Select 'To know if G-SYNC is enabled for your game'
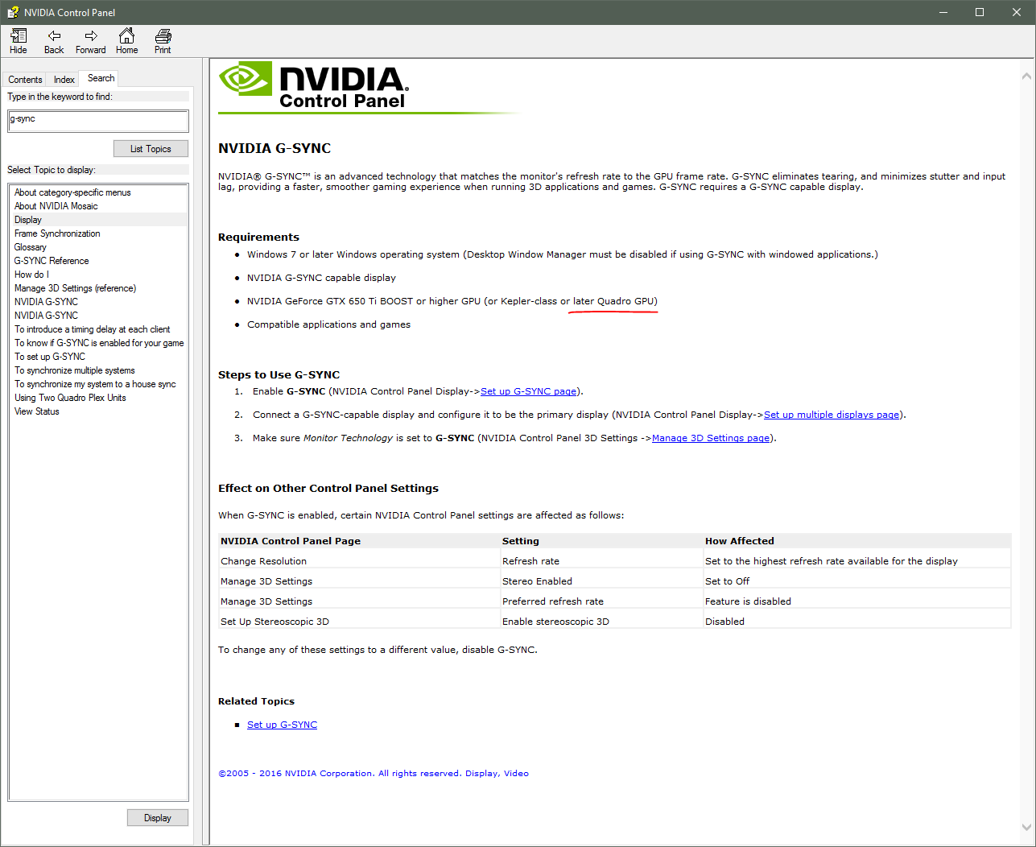 coord(99,343)
